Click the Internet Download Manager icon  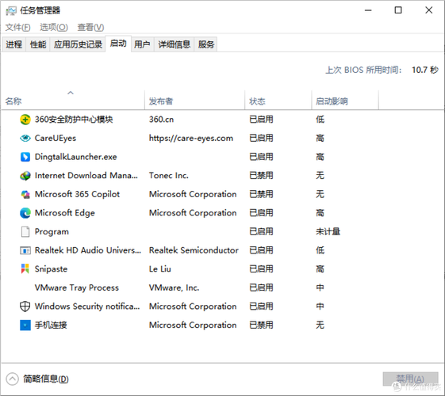point(25,176)
